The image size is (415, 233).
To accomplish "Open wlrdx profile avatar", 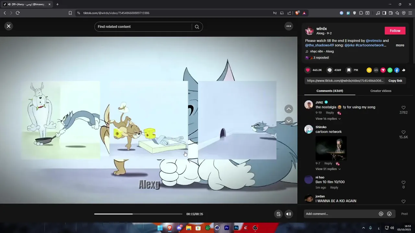I will click(x=310, y=31).
